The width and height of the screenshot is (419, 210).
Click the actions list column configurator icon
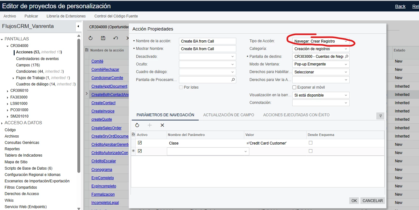pyautogui.click(x=87, y=50)
